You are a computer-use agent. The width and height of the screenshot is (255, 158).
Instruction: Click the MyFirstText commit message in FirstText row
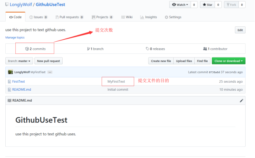[x=116, y=81]
